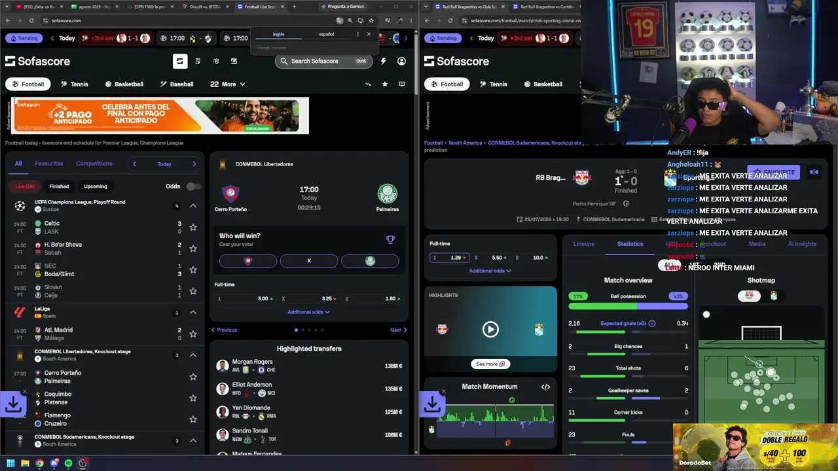This screenshot has width=838, height=471.
Task: Open Elliot Anderson transfer entry
Action: coord(309,389)
